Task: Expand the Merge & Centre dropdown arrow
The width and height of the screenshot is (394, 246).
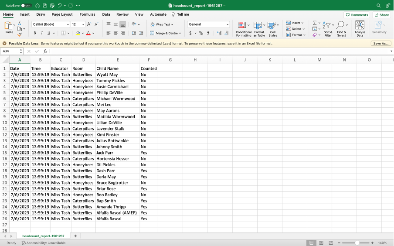Action: point(180,33)
